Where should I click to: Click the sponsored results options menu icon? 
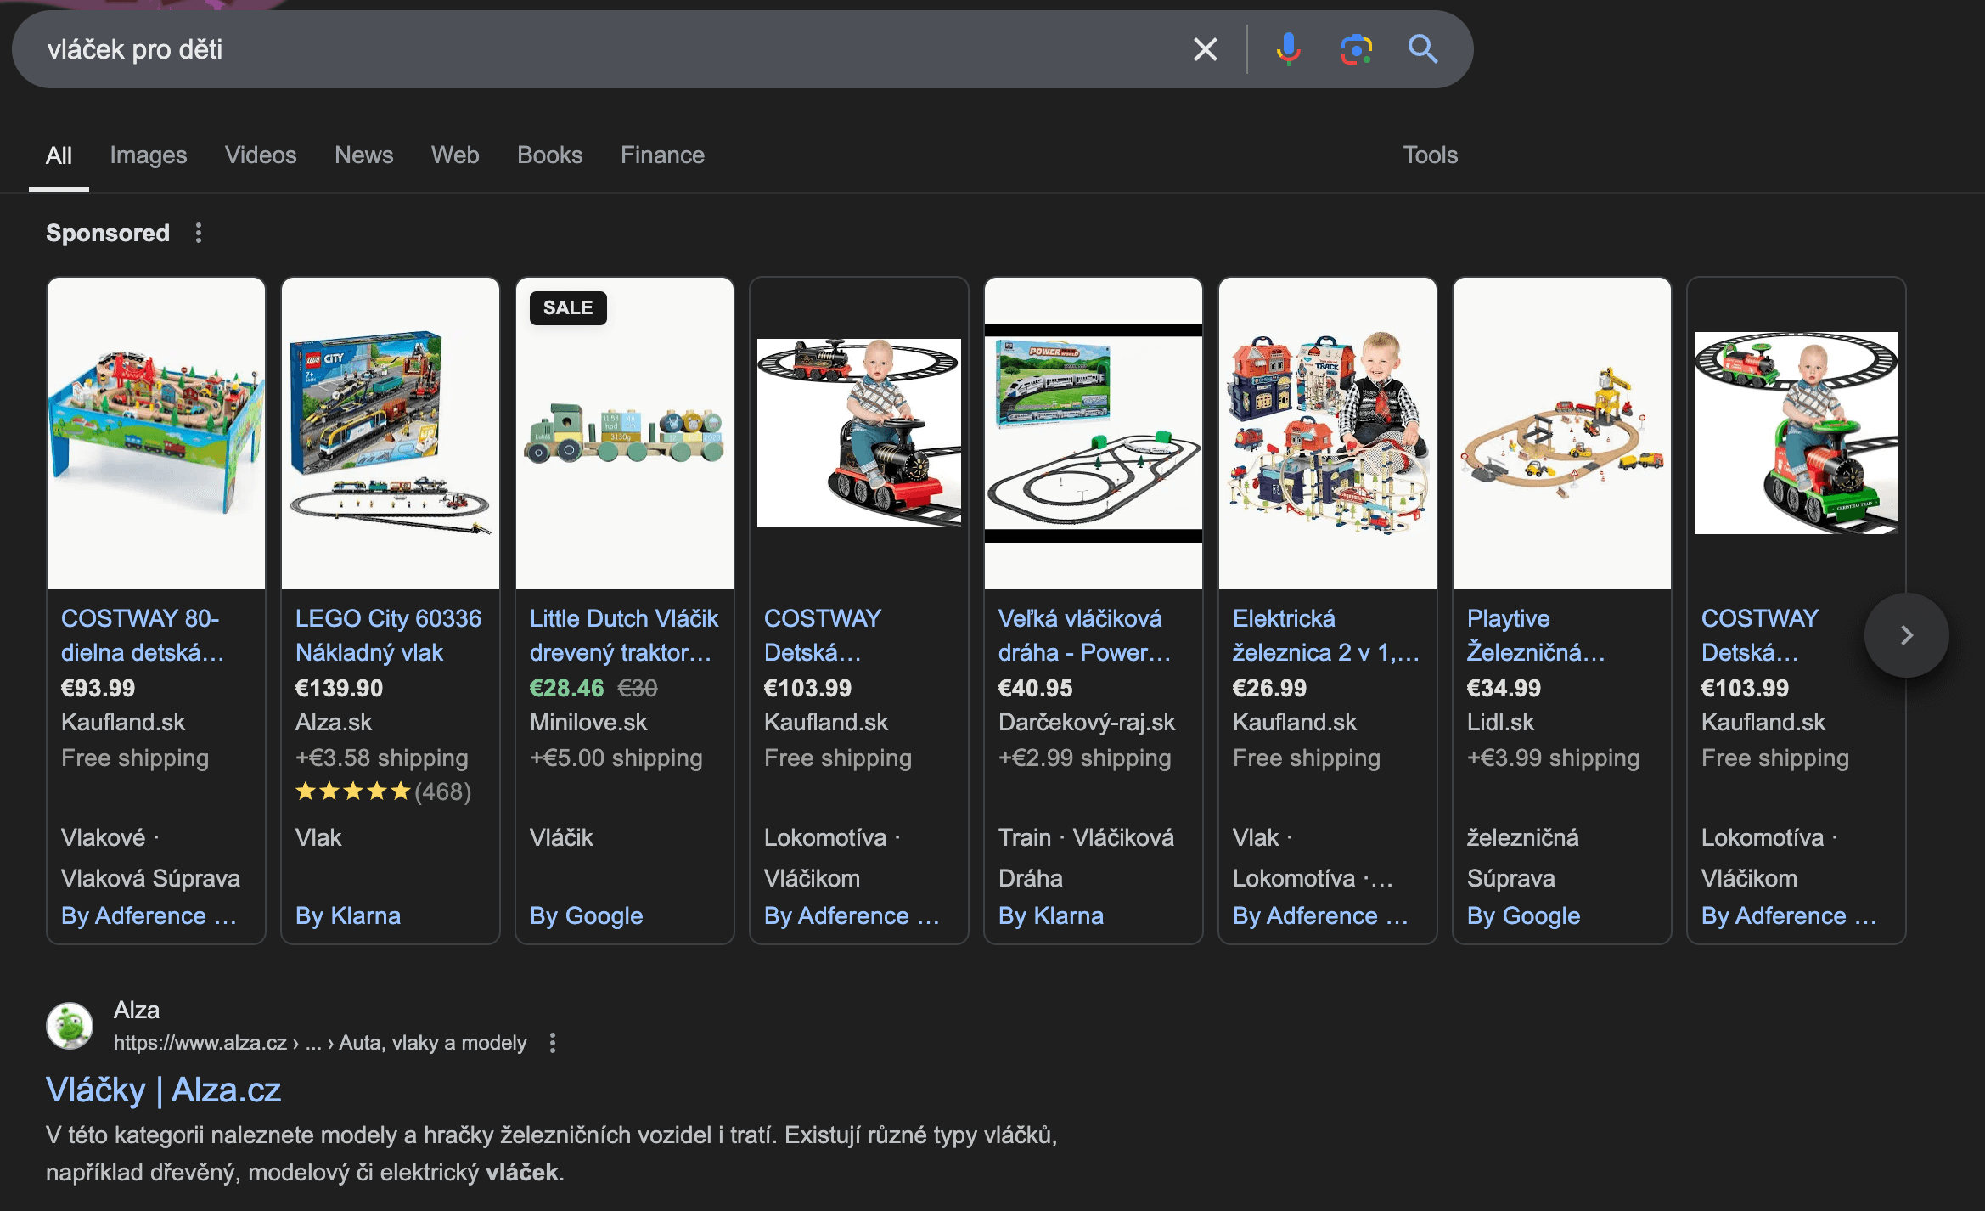(199, 234)
